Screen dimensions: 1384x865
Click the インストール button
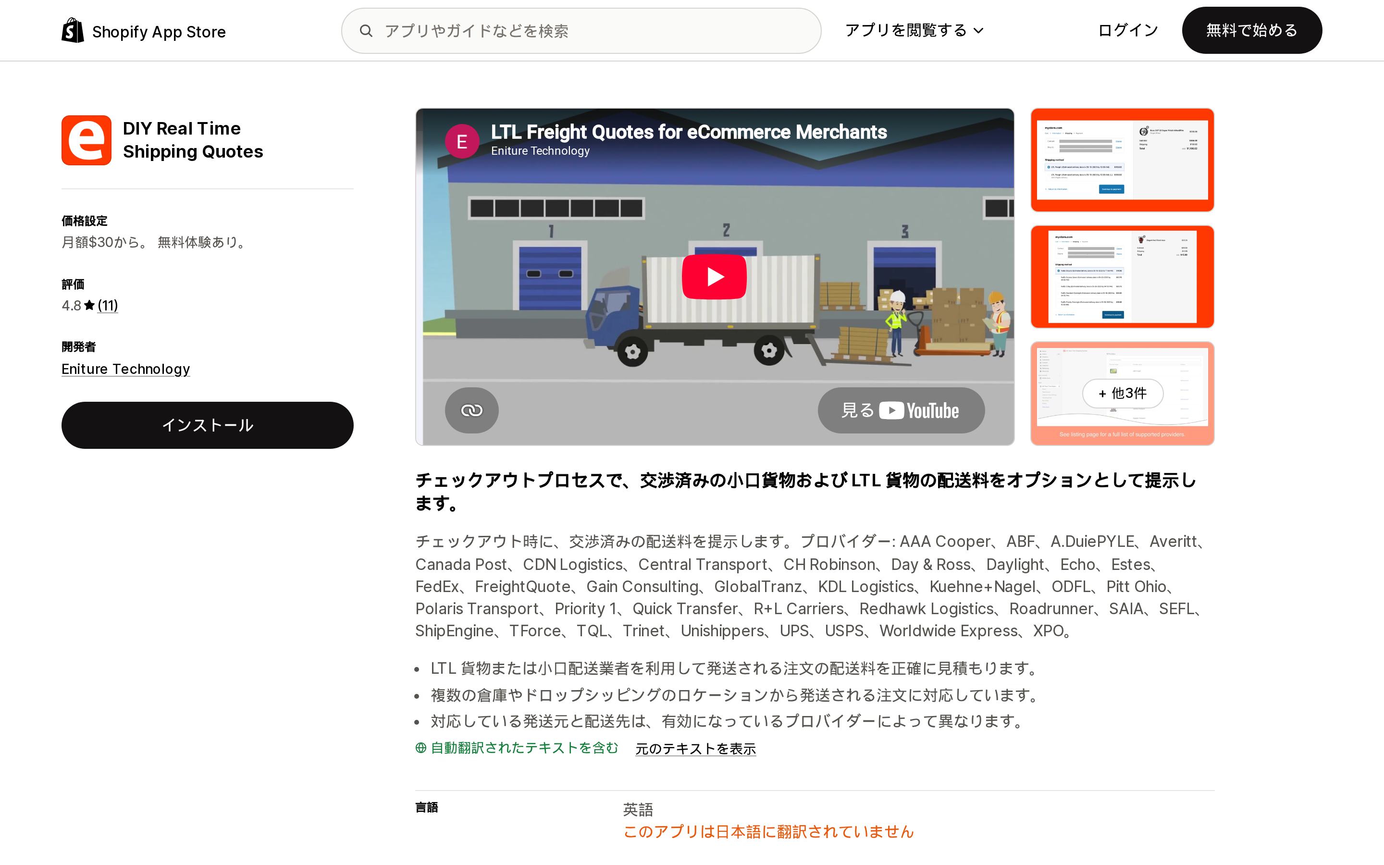point(208,425)
